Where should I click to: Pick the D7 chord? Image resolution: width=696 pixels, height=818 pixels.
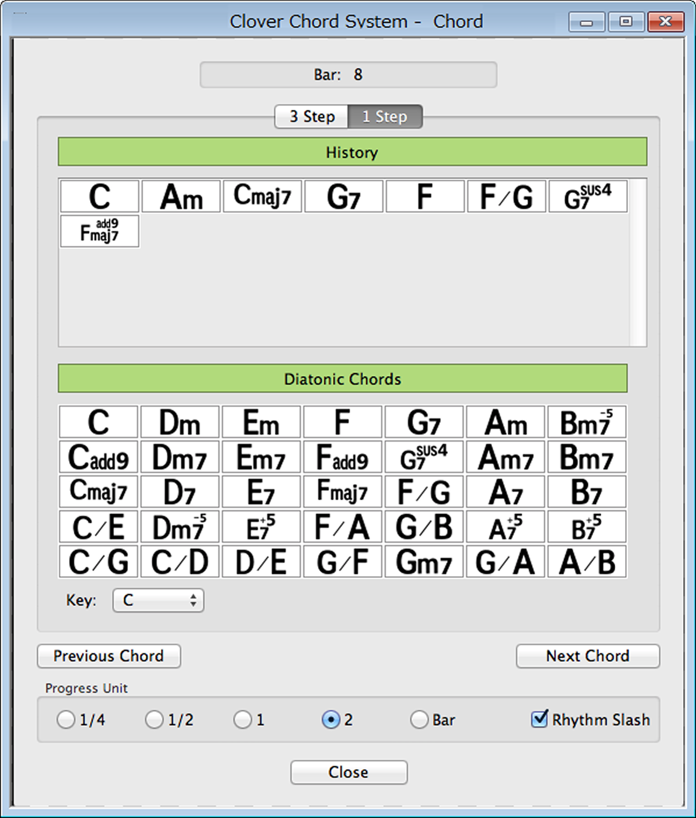click(x=180, y=491)
